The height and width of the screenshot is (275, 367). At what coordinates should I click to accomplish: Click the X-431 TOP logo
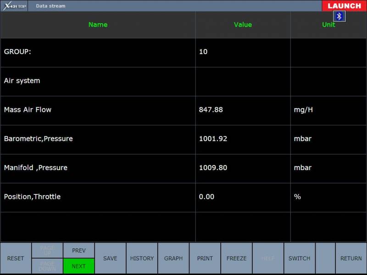click(15, 6)
